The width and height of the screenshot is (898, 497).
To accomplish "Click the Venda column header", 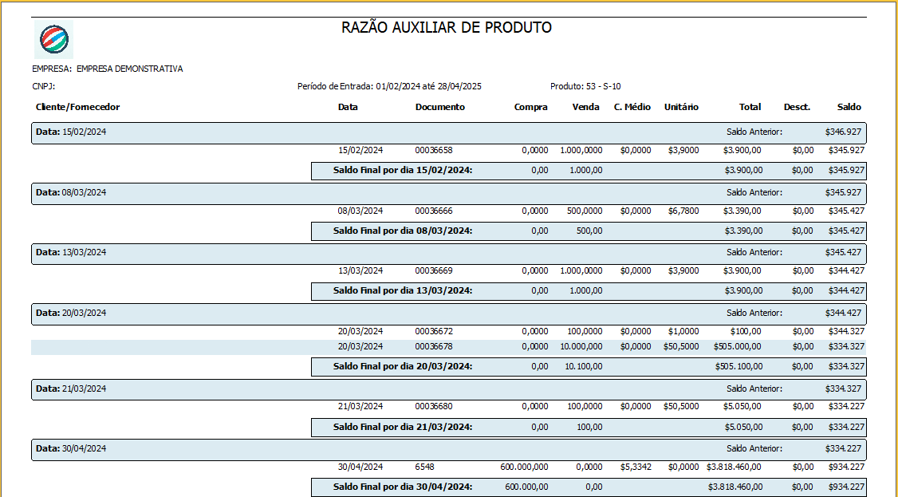I will pos(585,107).
